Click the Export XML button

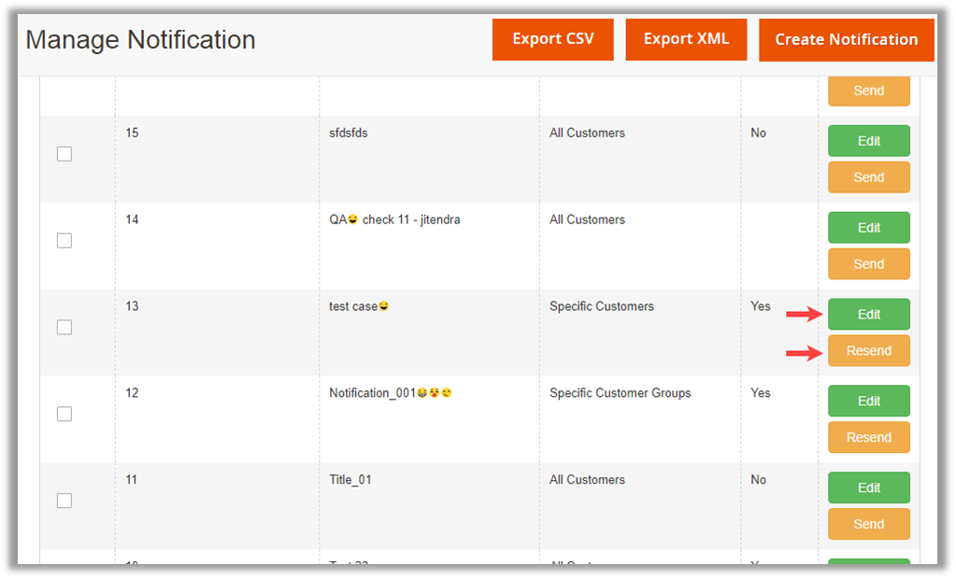click(x=687, y=39)
